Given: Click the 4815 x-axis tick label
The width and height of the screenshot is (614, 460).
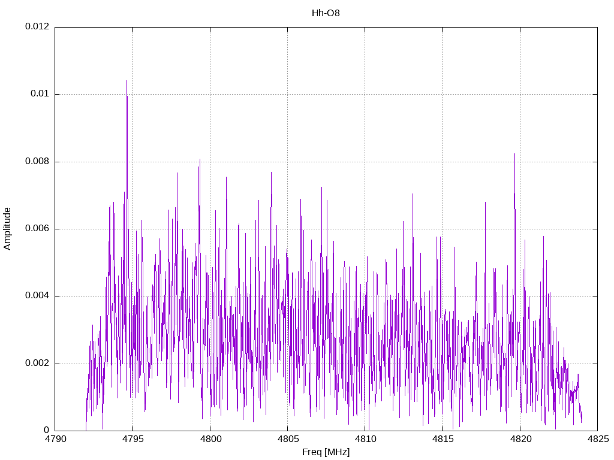Looking at the screenshot, I should (x=443, y=439).
